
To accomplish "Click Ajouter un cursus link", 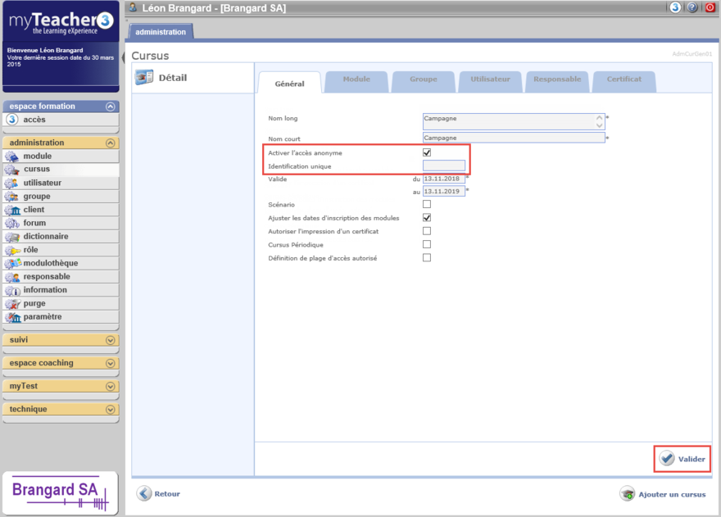I will coord(663,494).
